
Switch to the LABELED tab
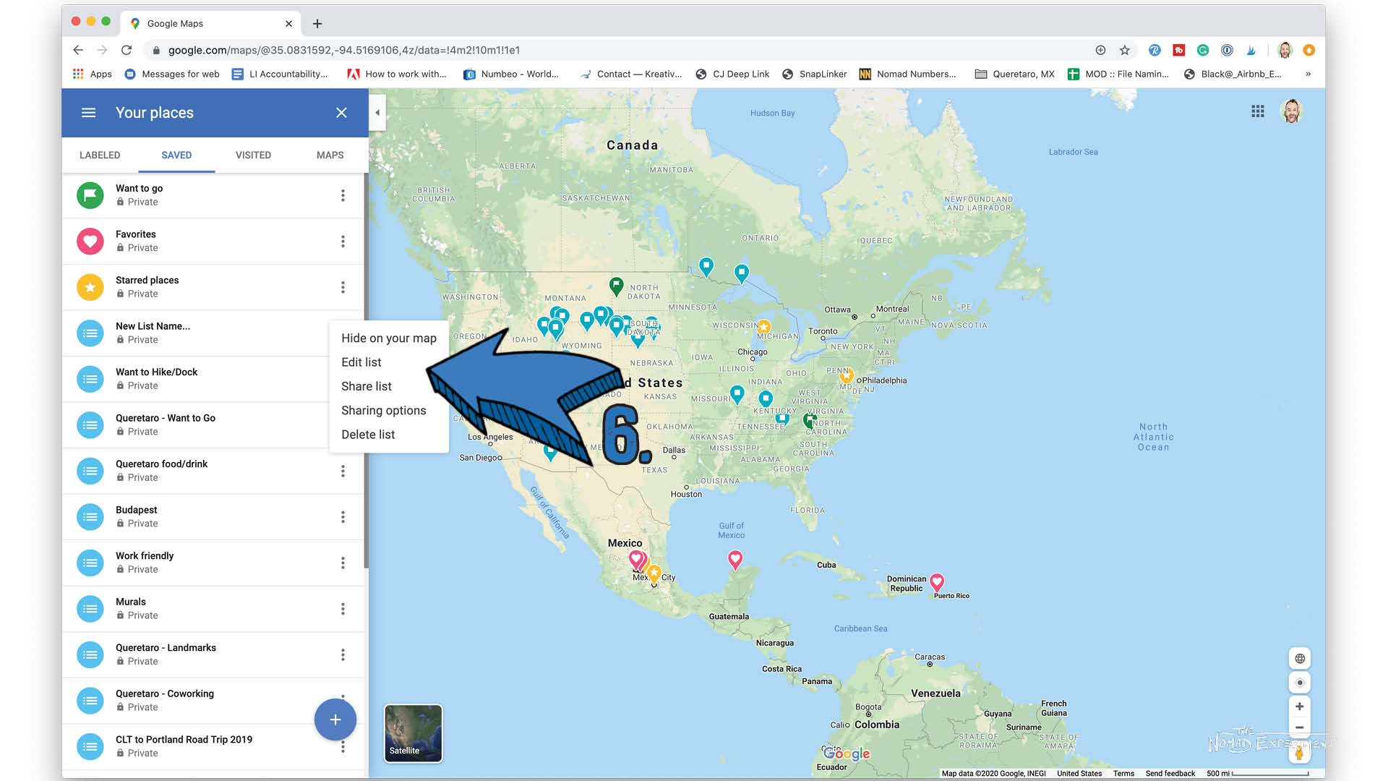coord(100,155)
